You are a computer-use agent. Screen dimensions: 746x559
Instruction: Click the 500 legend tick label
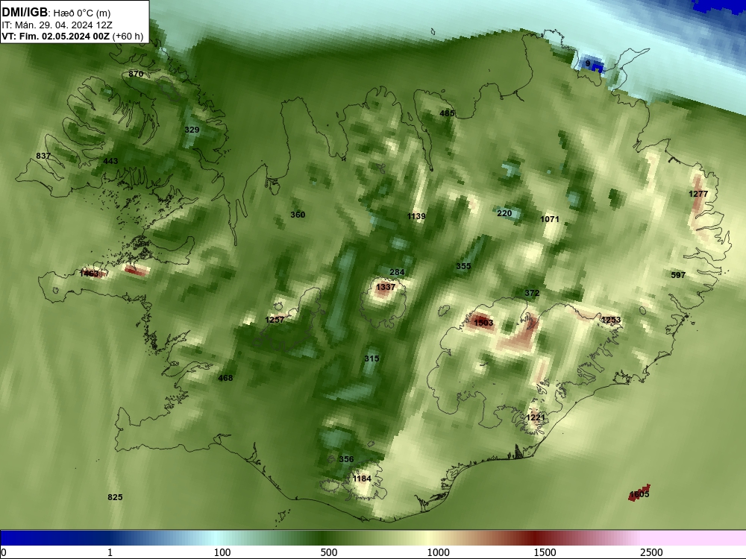tap(329, 552)
